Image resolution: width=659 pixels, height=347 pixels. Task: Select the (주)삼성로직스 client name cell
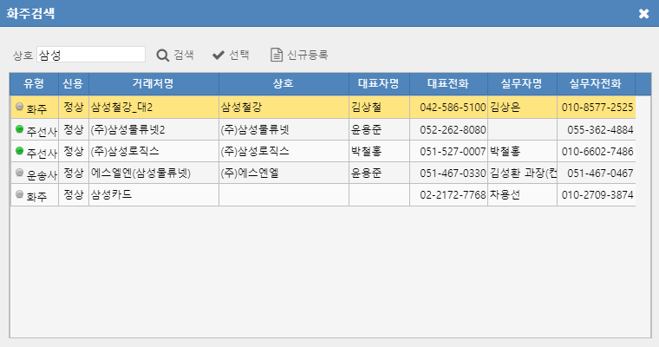(x=153, y=151)
